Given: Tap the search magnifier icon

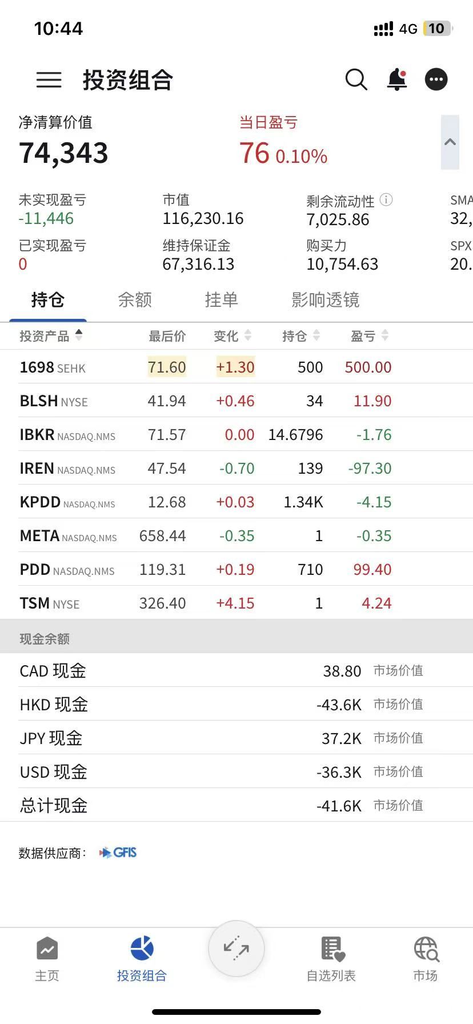Looking at the screenshot, I should click(356, 80).
